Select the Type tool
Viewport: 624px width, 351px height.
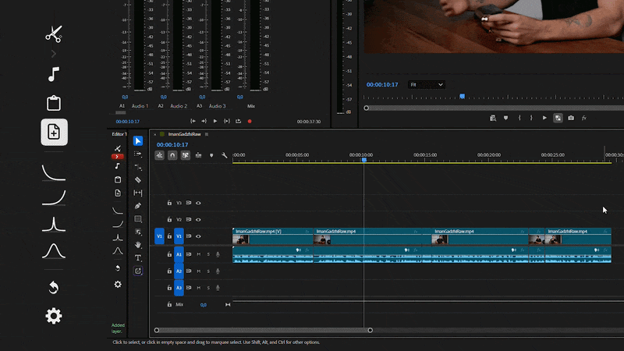138,258
